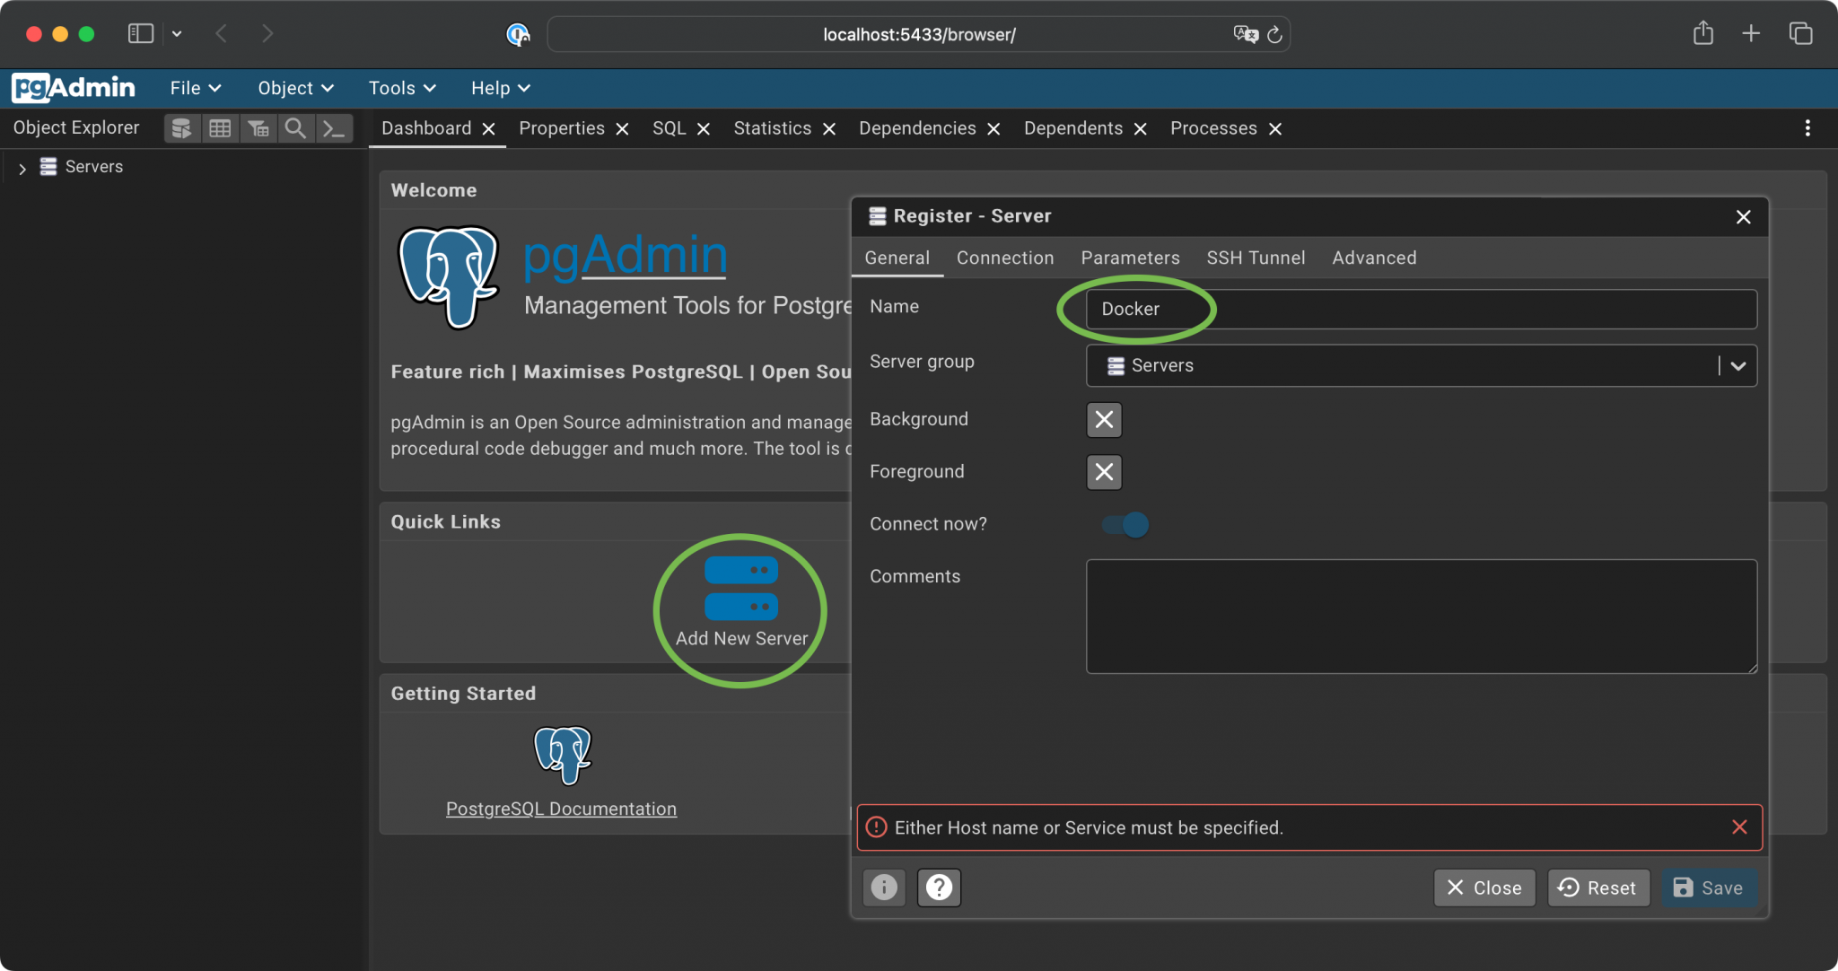The width and height of the screenshot is (1838, 971).
Task: Close the Register - Server dialog with X
Action: 1744,217
